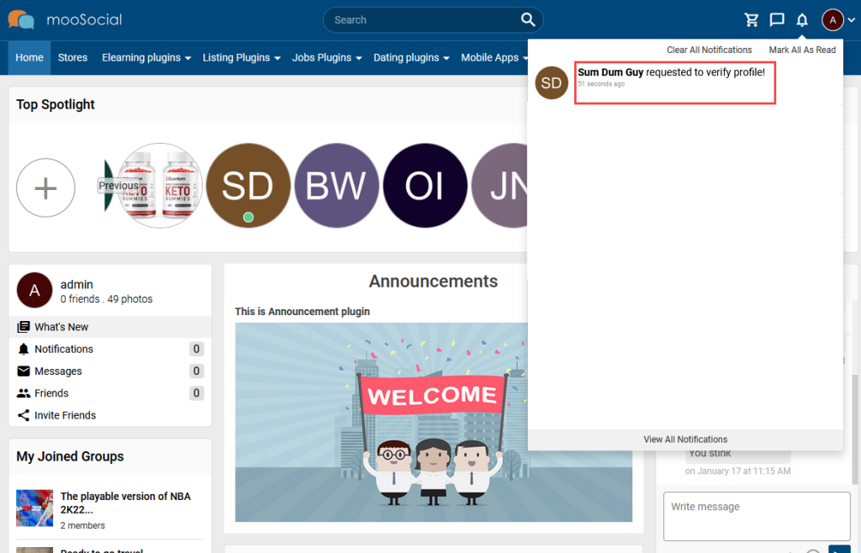This screenshot has height=553, width=861.
Task: Expand Dating plugins dropdown
Action: (x=411, y=58)
